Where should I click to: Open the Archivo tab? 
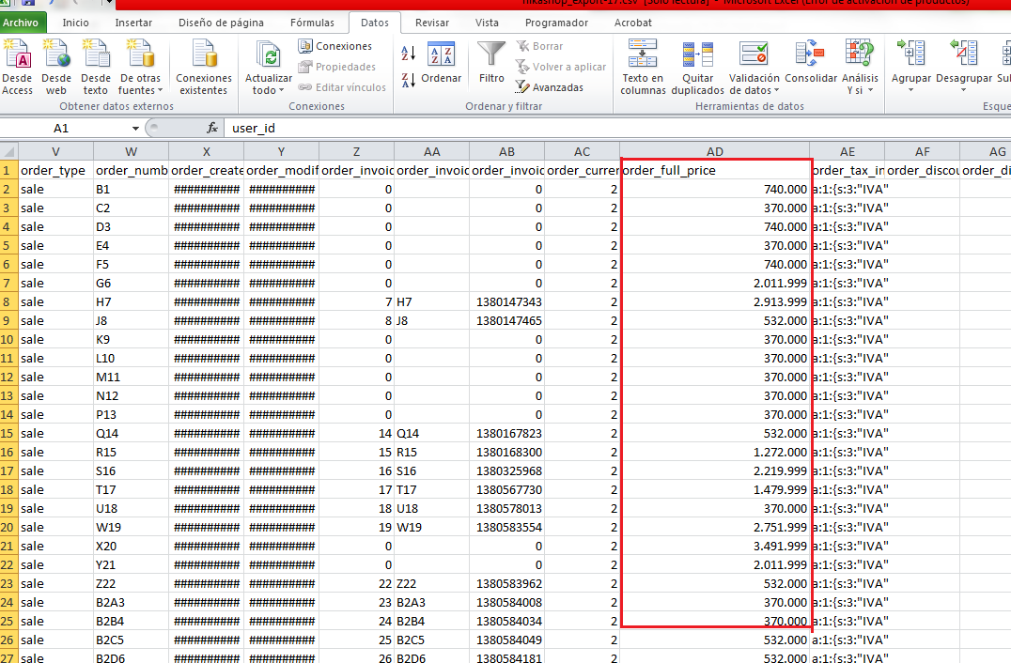click(x=21, y=23)
